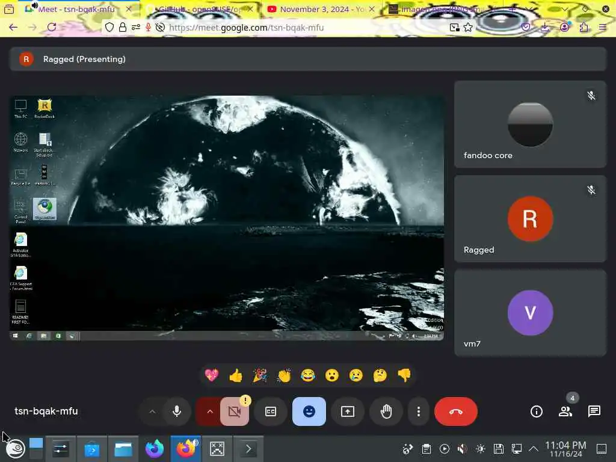Send surprised face reaction
This screenshot has width=616, height=462.
[x=332, y=375]
